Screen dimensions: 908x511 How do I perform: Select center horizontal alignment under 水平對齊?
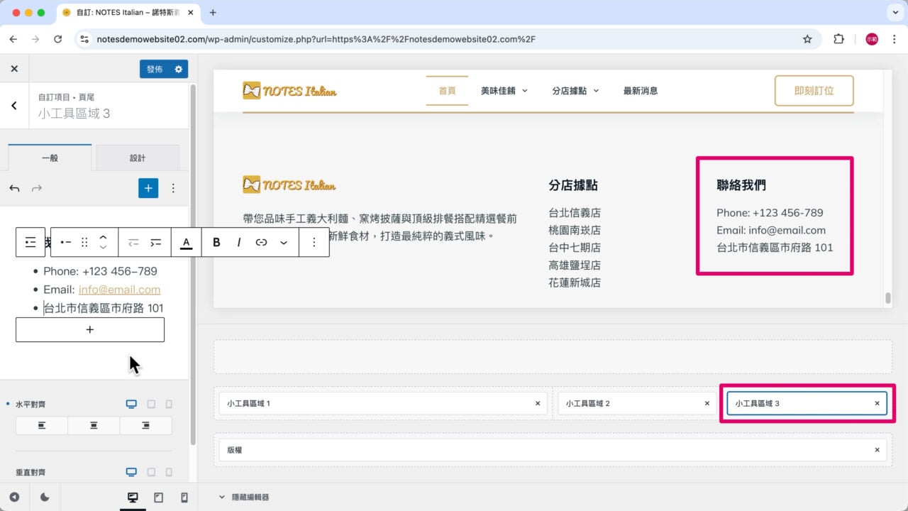pyautogui.click(x=93, y=425)
